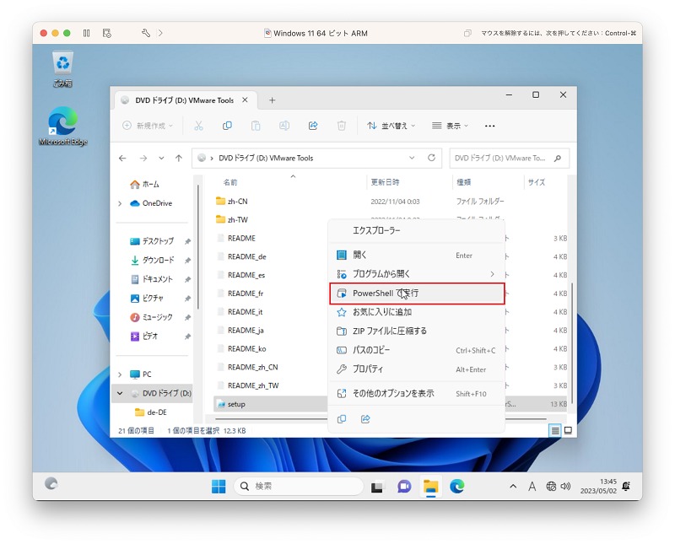Click the search magnifier in Explorer search box

(558, 159)
